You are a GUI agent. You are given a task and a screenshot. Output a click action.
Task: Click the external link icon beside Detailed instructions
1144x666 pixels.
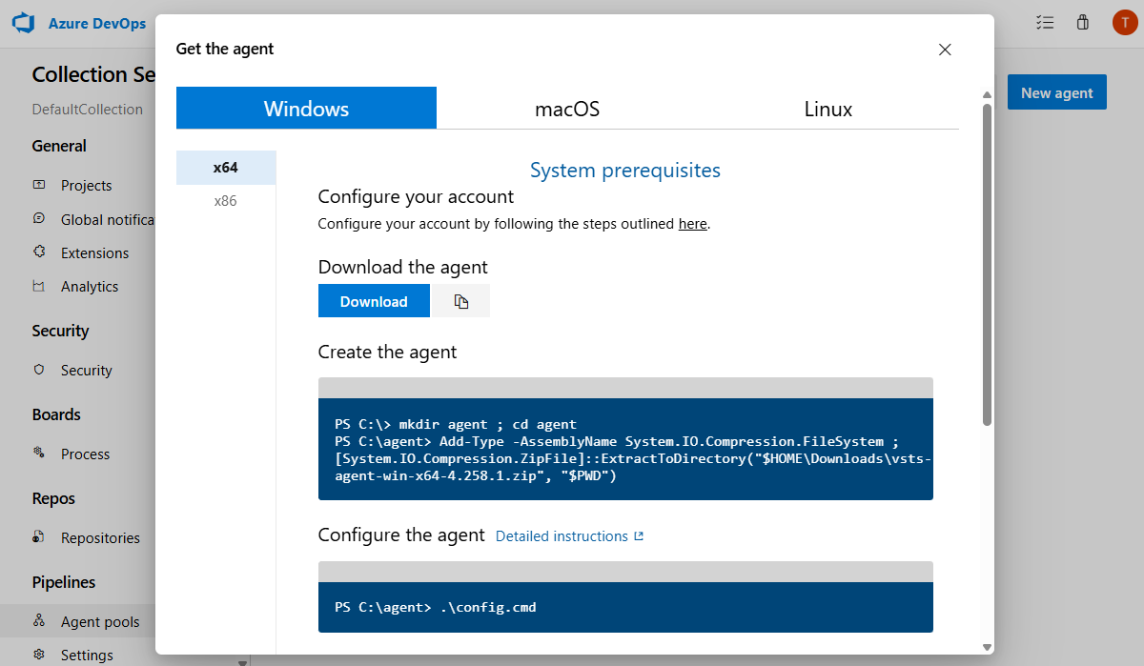tap(639, 536)
